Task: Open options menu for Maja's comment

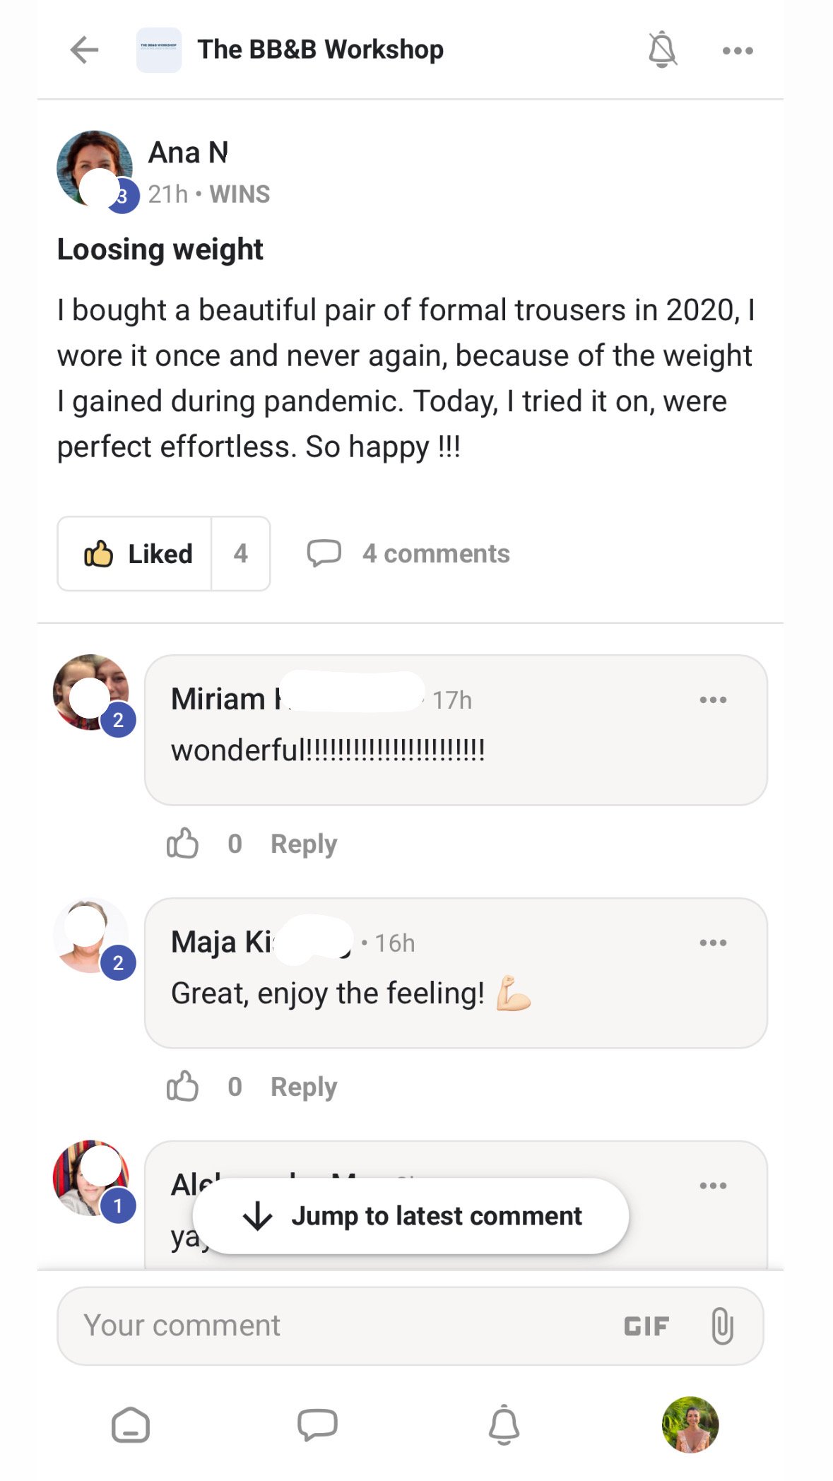Action: click(713, 943)
